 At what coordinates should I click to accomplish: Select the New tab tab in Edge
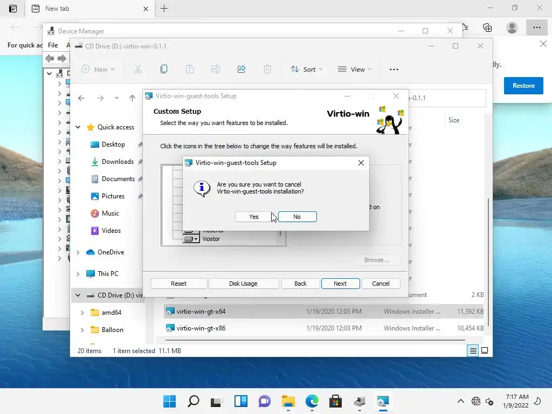point(90,9)
